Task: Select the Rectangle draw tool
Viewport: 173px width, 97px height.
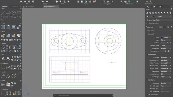Action: click(x=19, y=13)
